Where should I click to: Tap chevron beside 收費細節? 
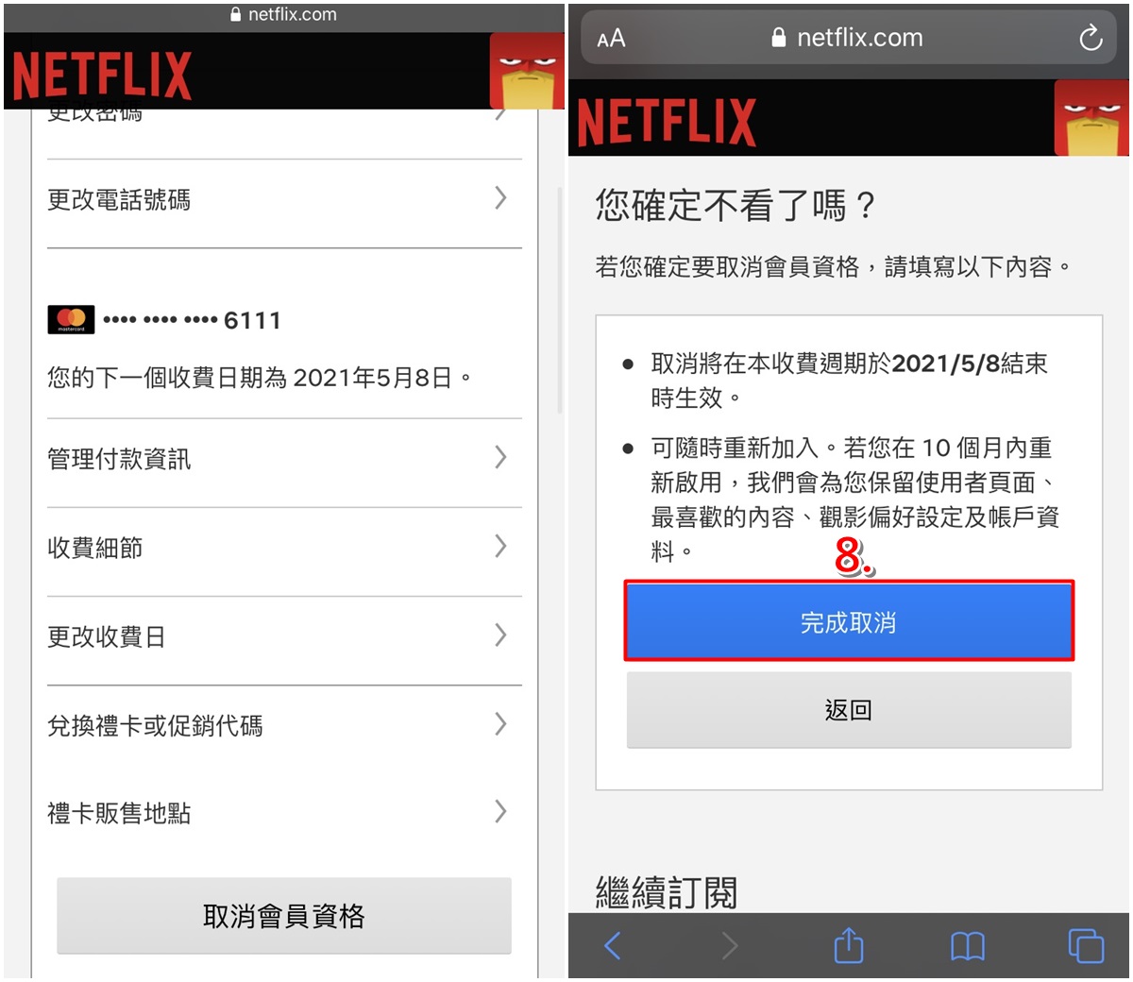click(500, 547)
